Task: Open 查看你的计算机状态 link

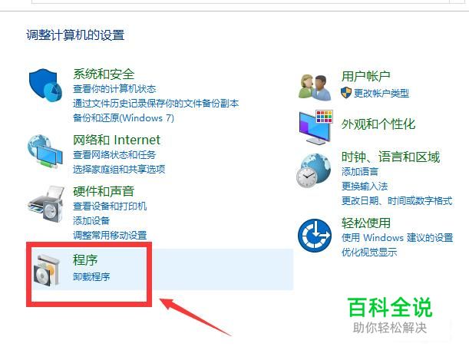Action: coord(114,89)
